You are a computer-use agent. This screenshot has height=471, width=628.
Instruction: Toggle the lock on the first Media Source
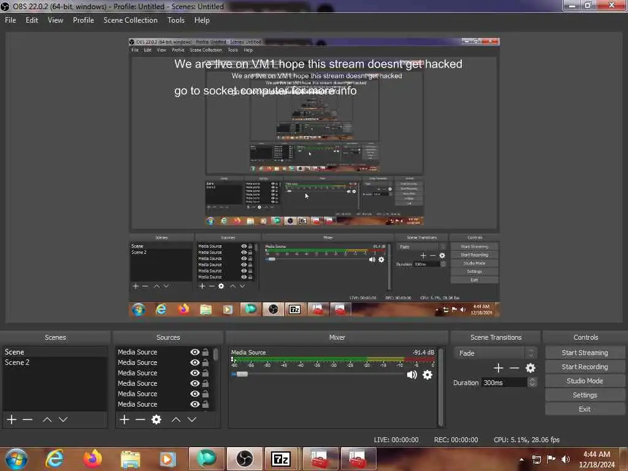(x=205, y=352)
